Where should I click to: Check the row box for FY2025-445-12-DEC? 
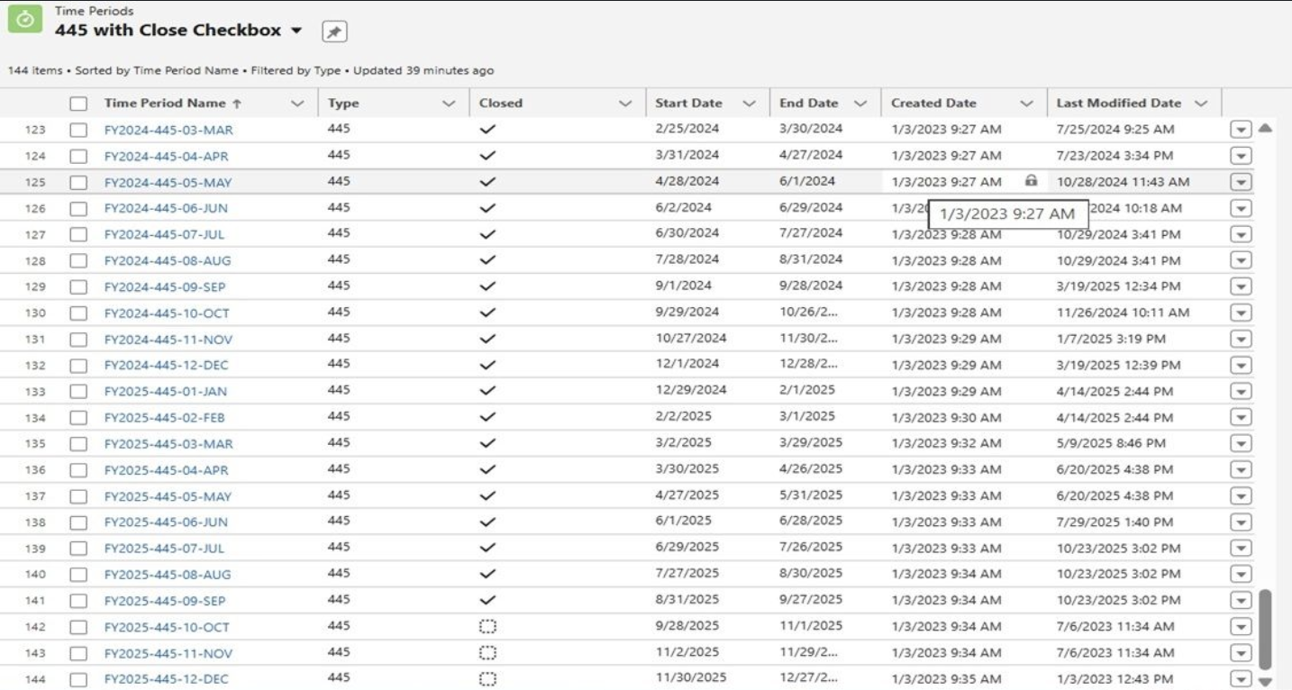(x=78, y=679)
